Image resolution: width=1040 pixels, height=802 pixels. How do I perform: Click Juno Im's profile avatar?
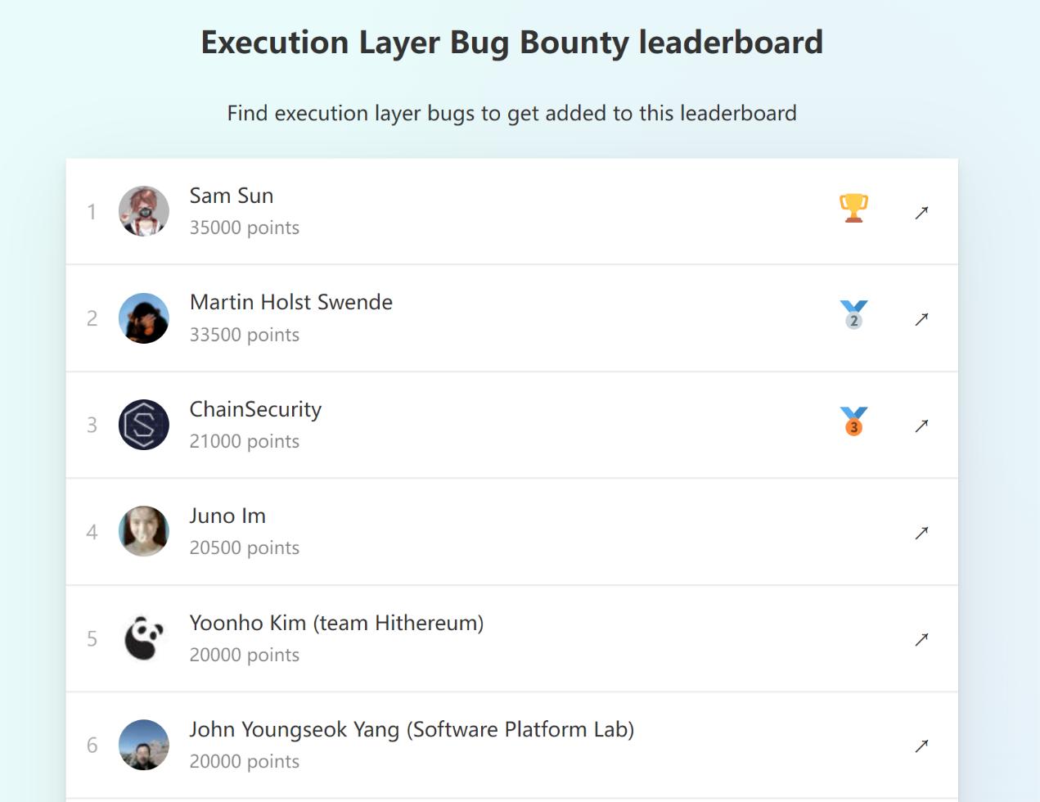click(144, 531)
